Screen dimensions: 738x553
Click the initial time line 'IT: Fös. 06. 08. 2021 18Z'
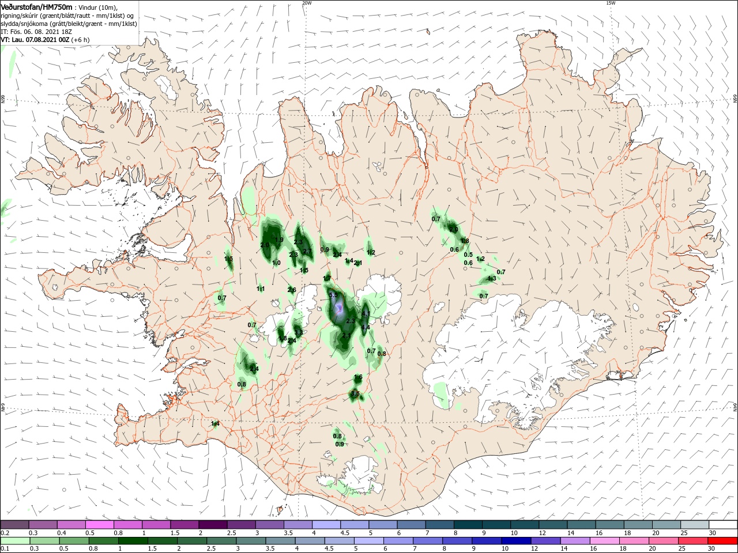[37, 32]
